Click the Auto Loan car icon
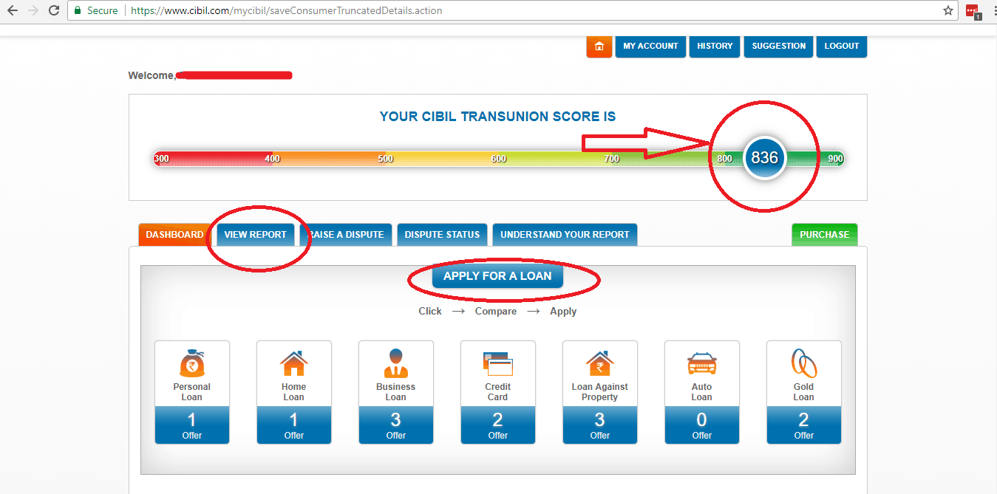Screen dimensions: 997x494 click(x=702, y=363)
